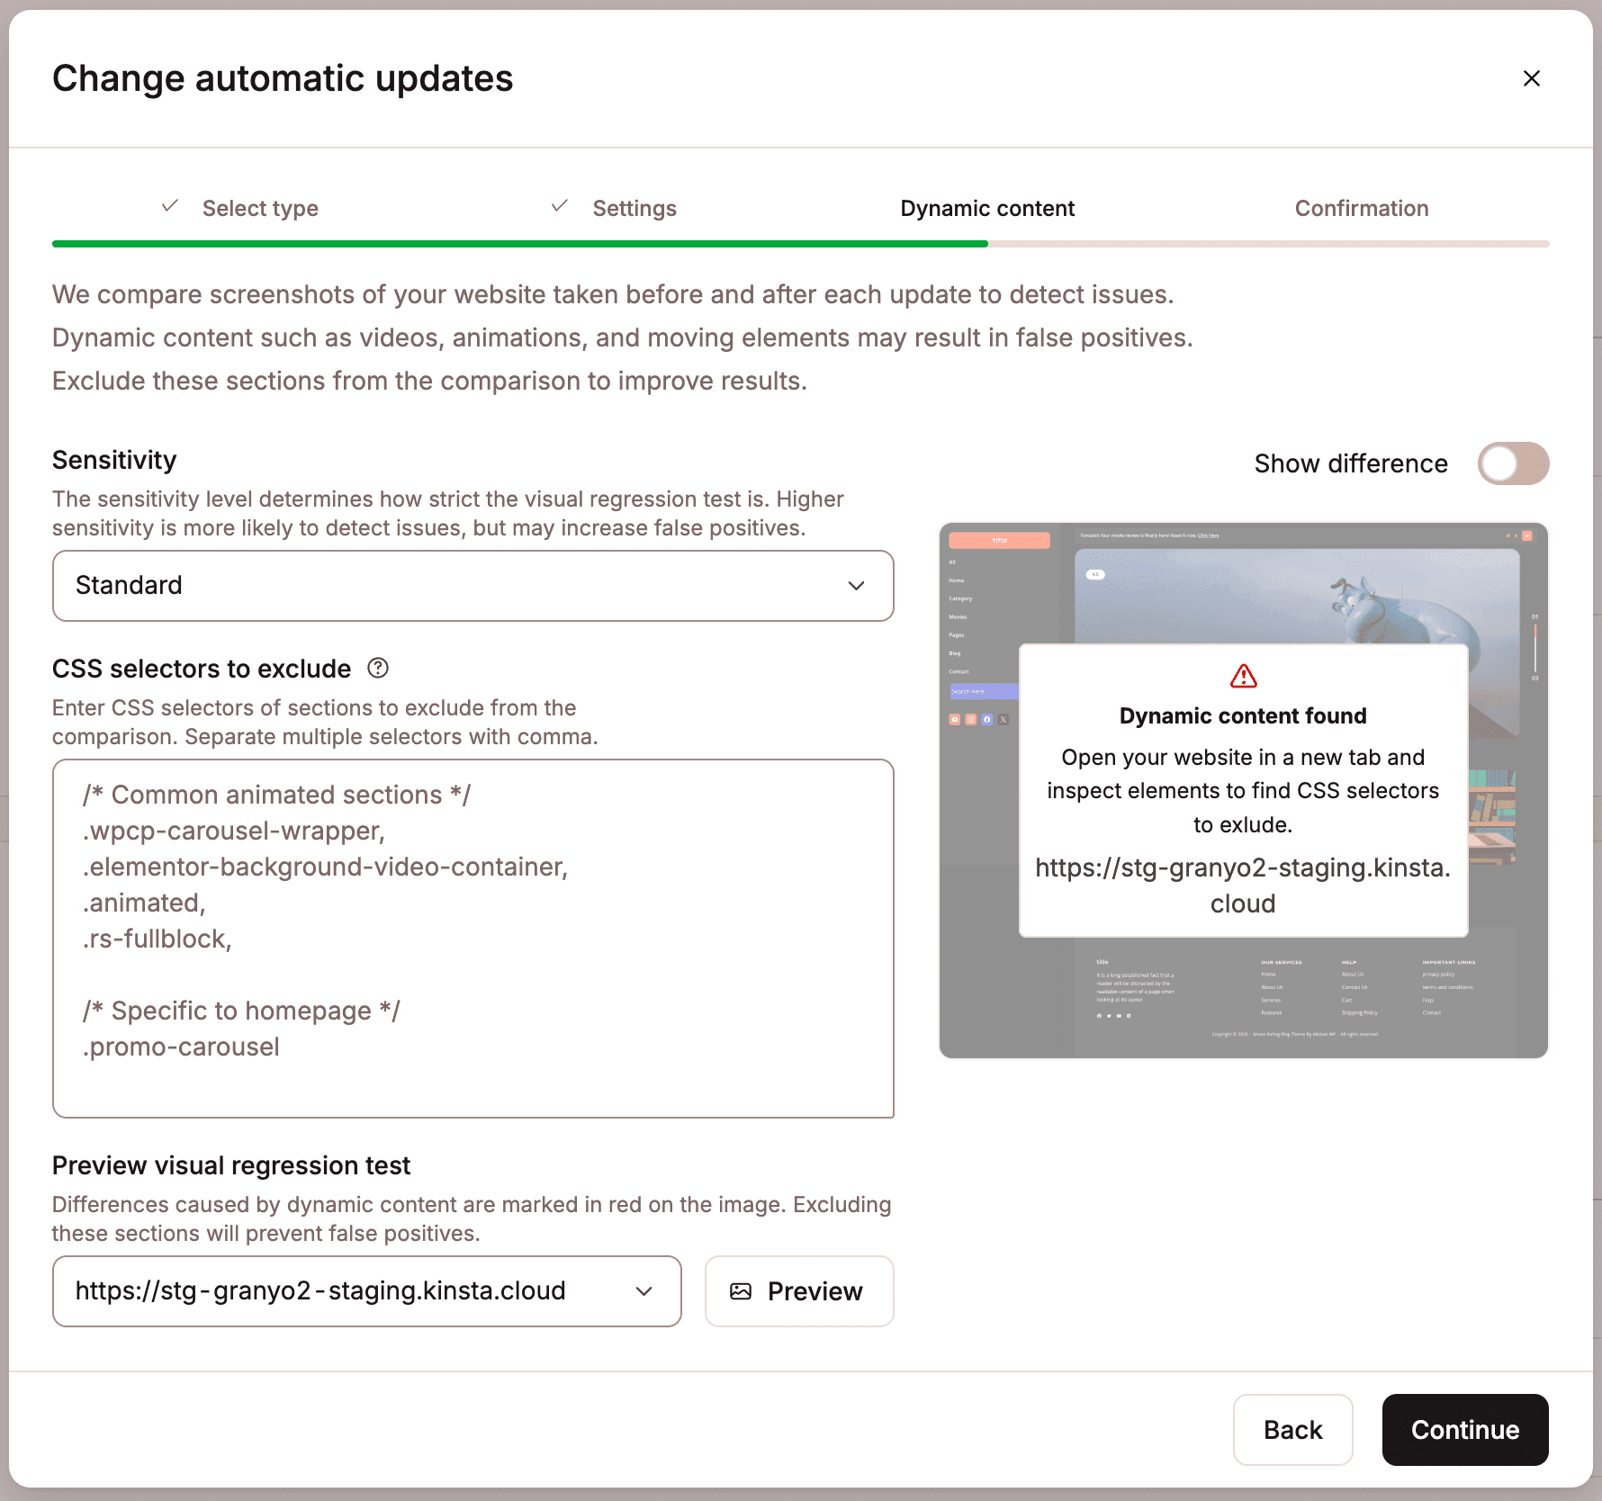Image resolution: width=1602 pixels, height=1501 pixels.
Task: Select the Dynamic content step
Action: (986, 208)
